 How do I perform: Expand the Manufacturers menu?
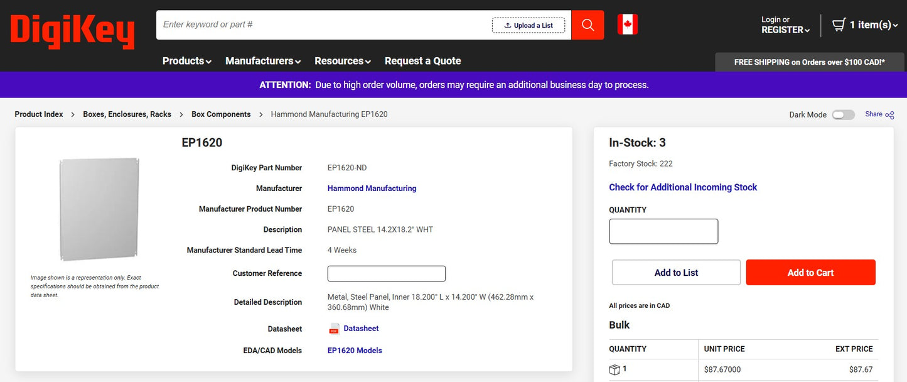(263, 61)
